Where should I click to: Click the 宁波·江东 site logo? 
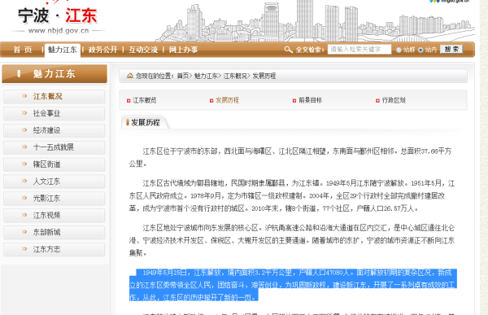point(58,16)
